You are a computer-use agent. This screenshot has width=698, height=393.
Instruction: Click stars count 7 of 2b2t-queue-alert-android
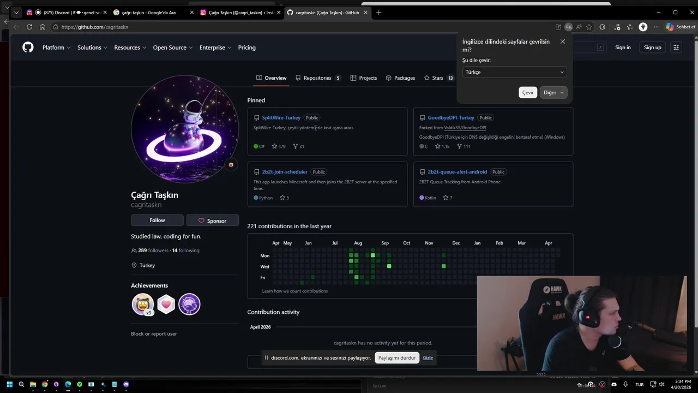coord(448,198)
